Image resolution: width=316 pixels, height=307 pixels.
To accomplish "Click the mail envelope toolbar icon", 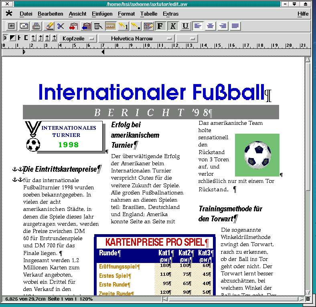I will (24, 26).
